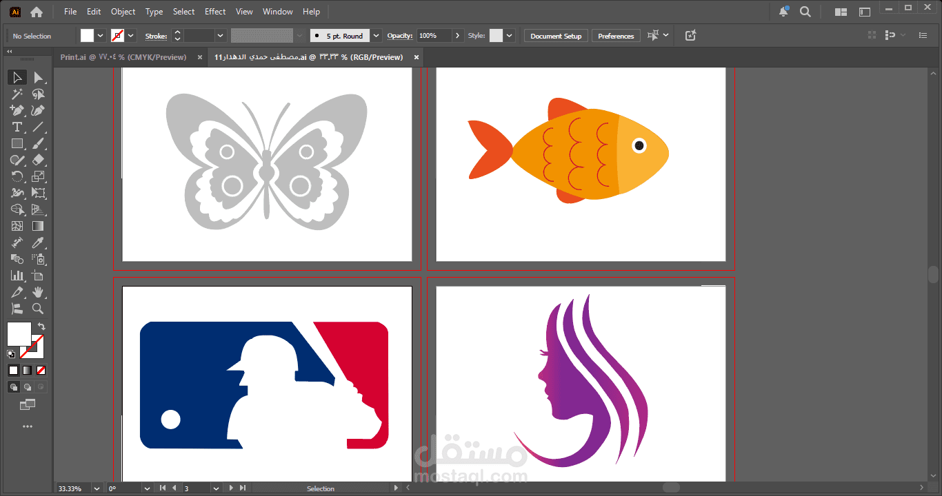
Task: Open the File menu
Action: (70, 12)
